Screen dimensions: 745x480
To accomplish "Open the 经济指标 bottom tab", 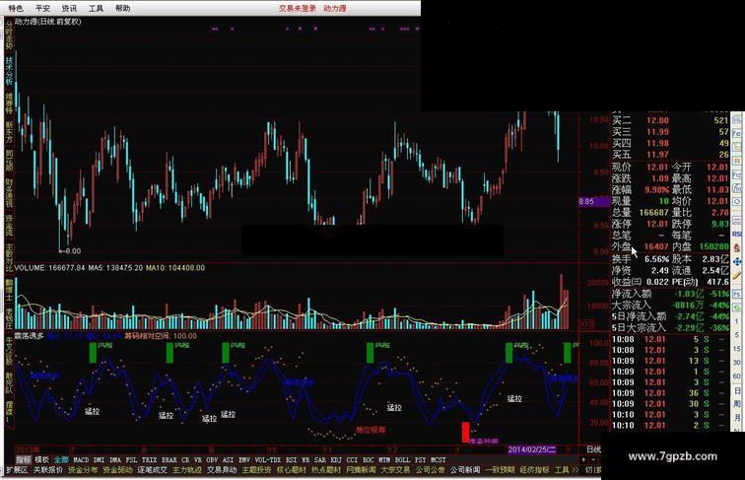I will click(534, 469).
